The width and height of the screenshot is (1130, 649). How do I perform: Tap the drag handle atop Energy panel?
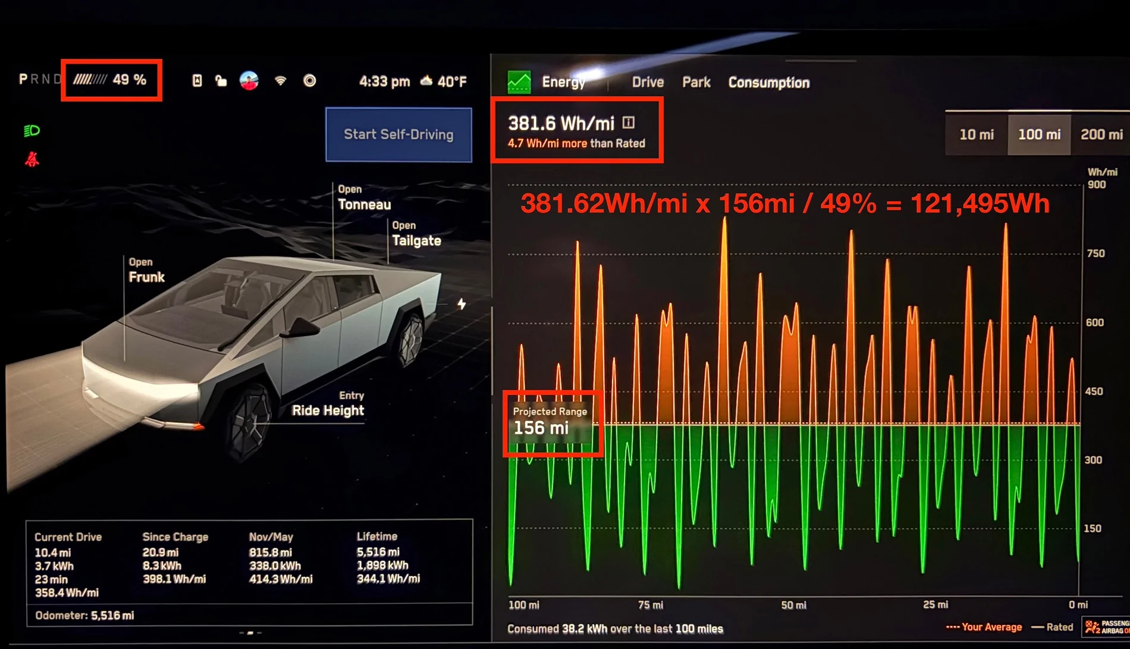tap(820, 61)
